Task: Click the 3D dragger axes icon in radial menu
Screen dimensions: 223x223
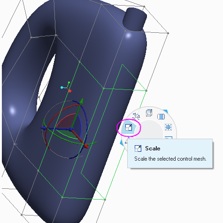Action: 136,117
